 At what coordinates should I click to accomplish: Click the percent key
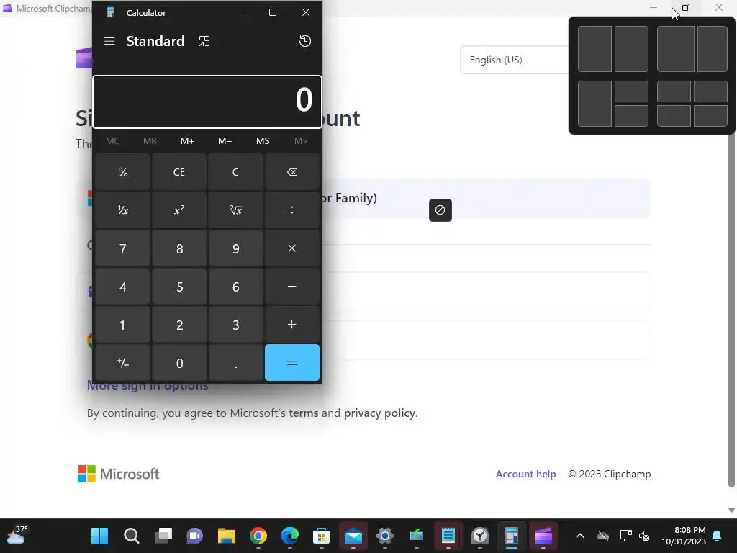tap(122, 172)
